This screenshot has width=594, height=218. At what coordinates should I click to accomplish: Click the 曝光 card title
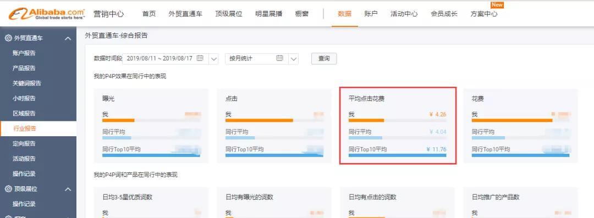108,99
